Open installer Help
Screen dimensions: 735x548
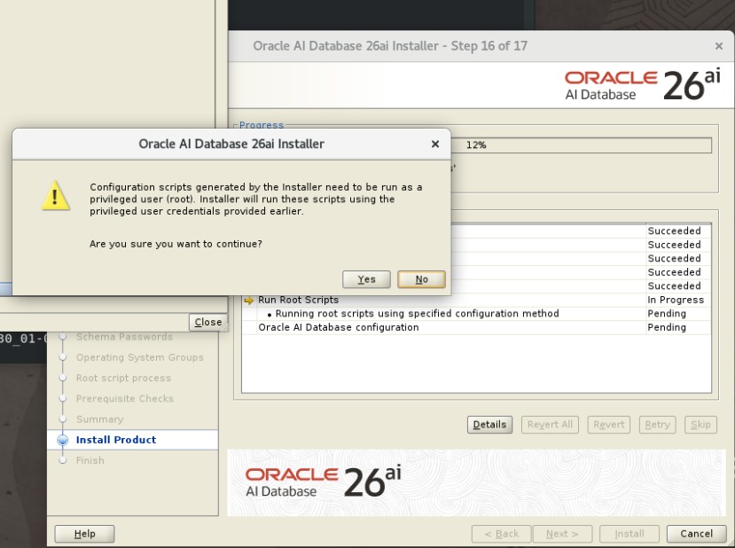[84, 534]
